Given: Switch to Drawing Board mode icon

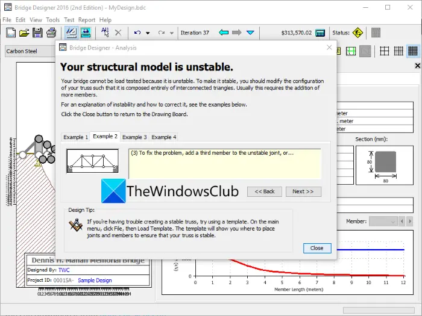Looking at the screenshot, I should pos(71,33).
